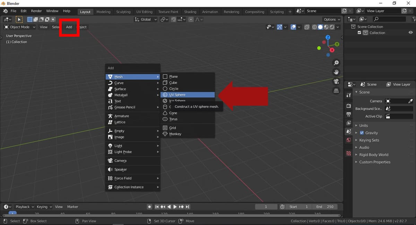Image resolution: width=416 pixels, height=225 pixels.
Task: Choose Monkey from the Mesh submenu
Action: point(188,134)
